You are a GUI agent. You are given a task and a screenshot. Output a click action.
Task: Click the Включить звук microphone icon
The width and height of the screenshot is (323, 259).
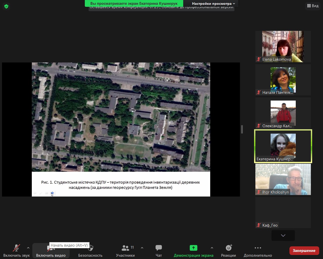point(17,248)
